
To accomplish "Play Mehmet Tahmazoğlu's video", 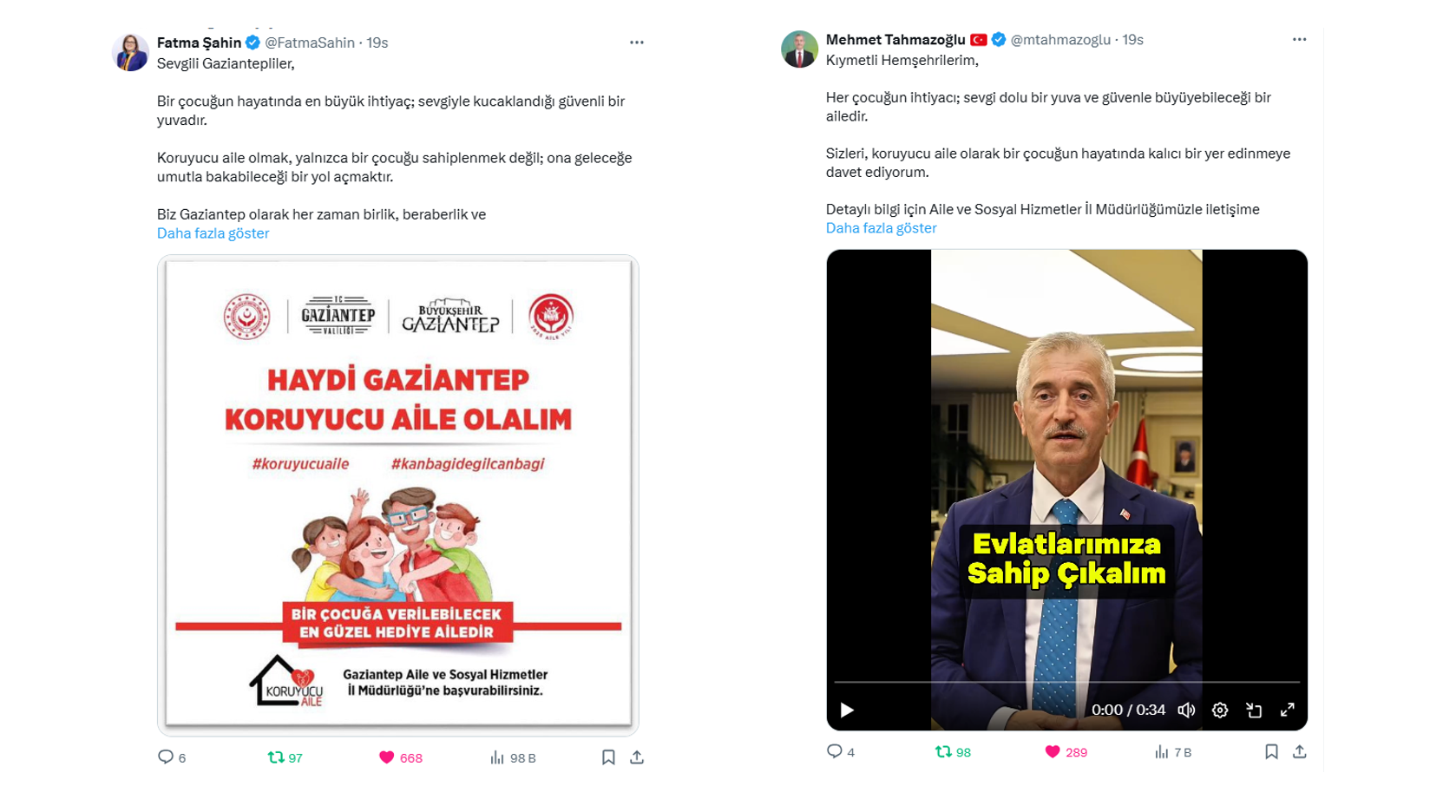I will pos(847,711).
